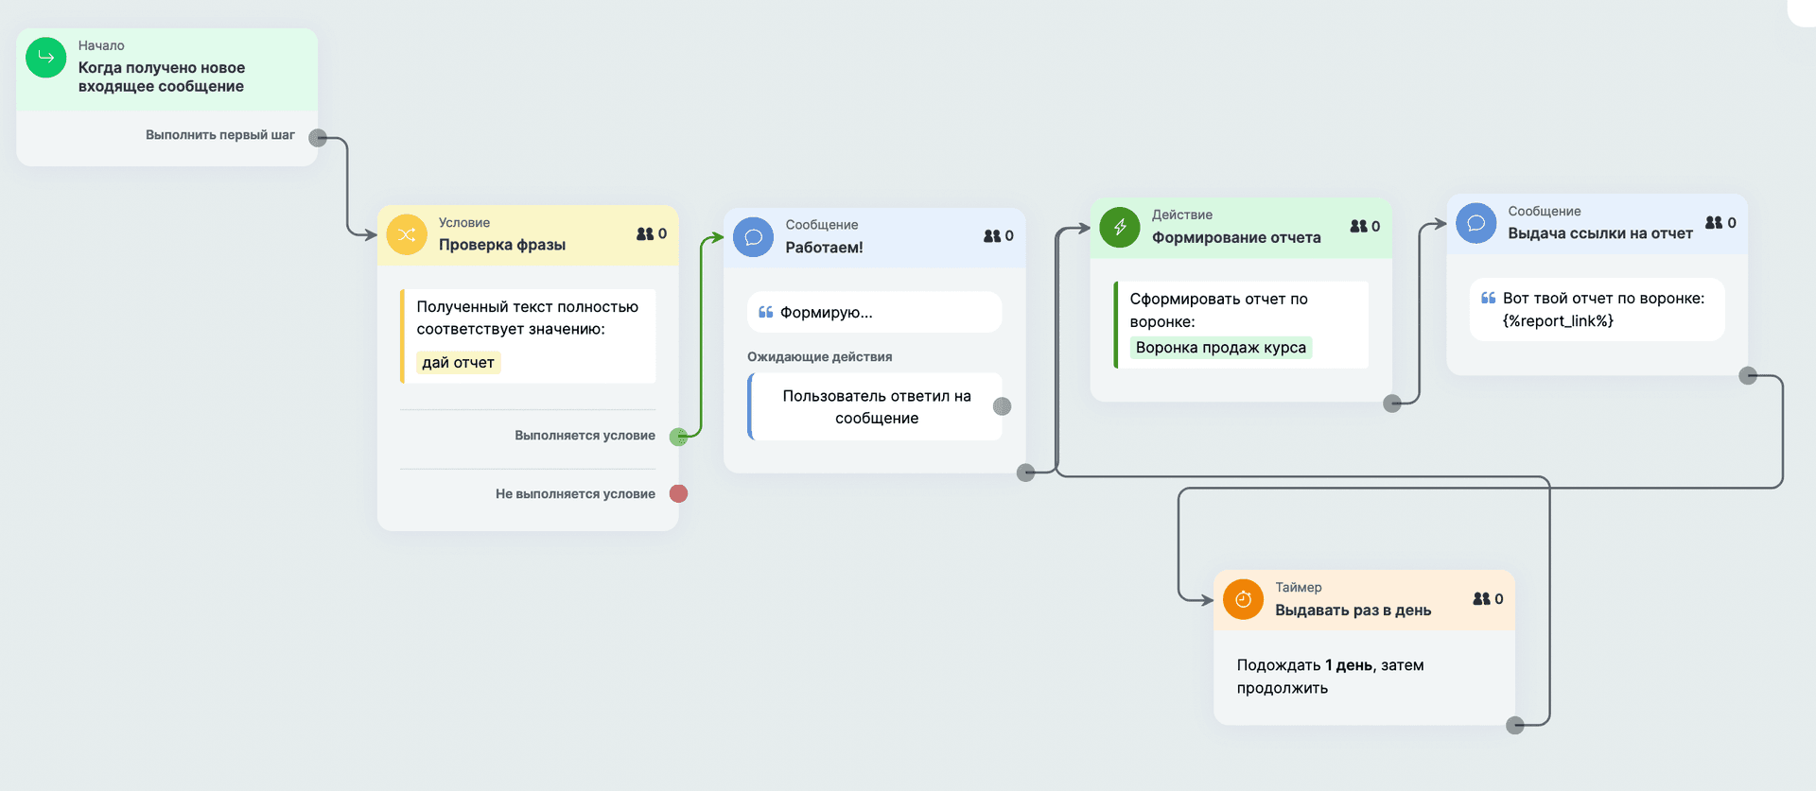Click the Подождать 1 день timer text
Image resolution: width=1816 pixels, height=791 pixels.
click(1330, 677)
